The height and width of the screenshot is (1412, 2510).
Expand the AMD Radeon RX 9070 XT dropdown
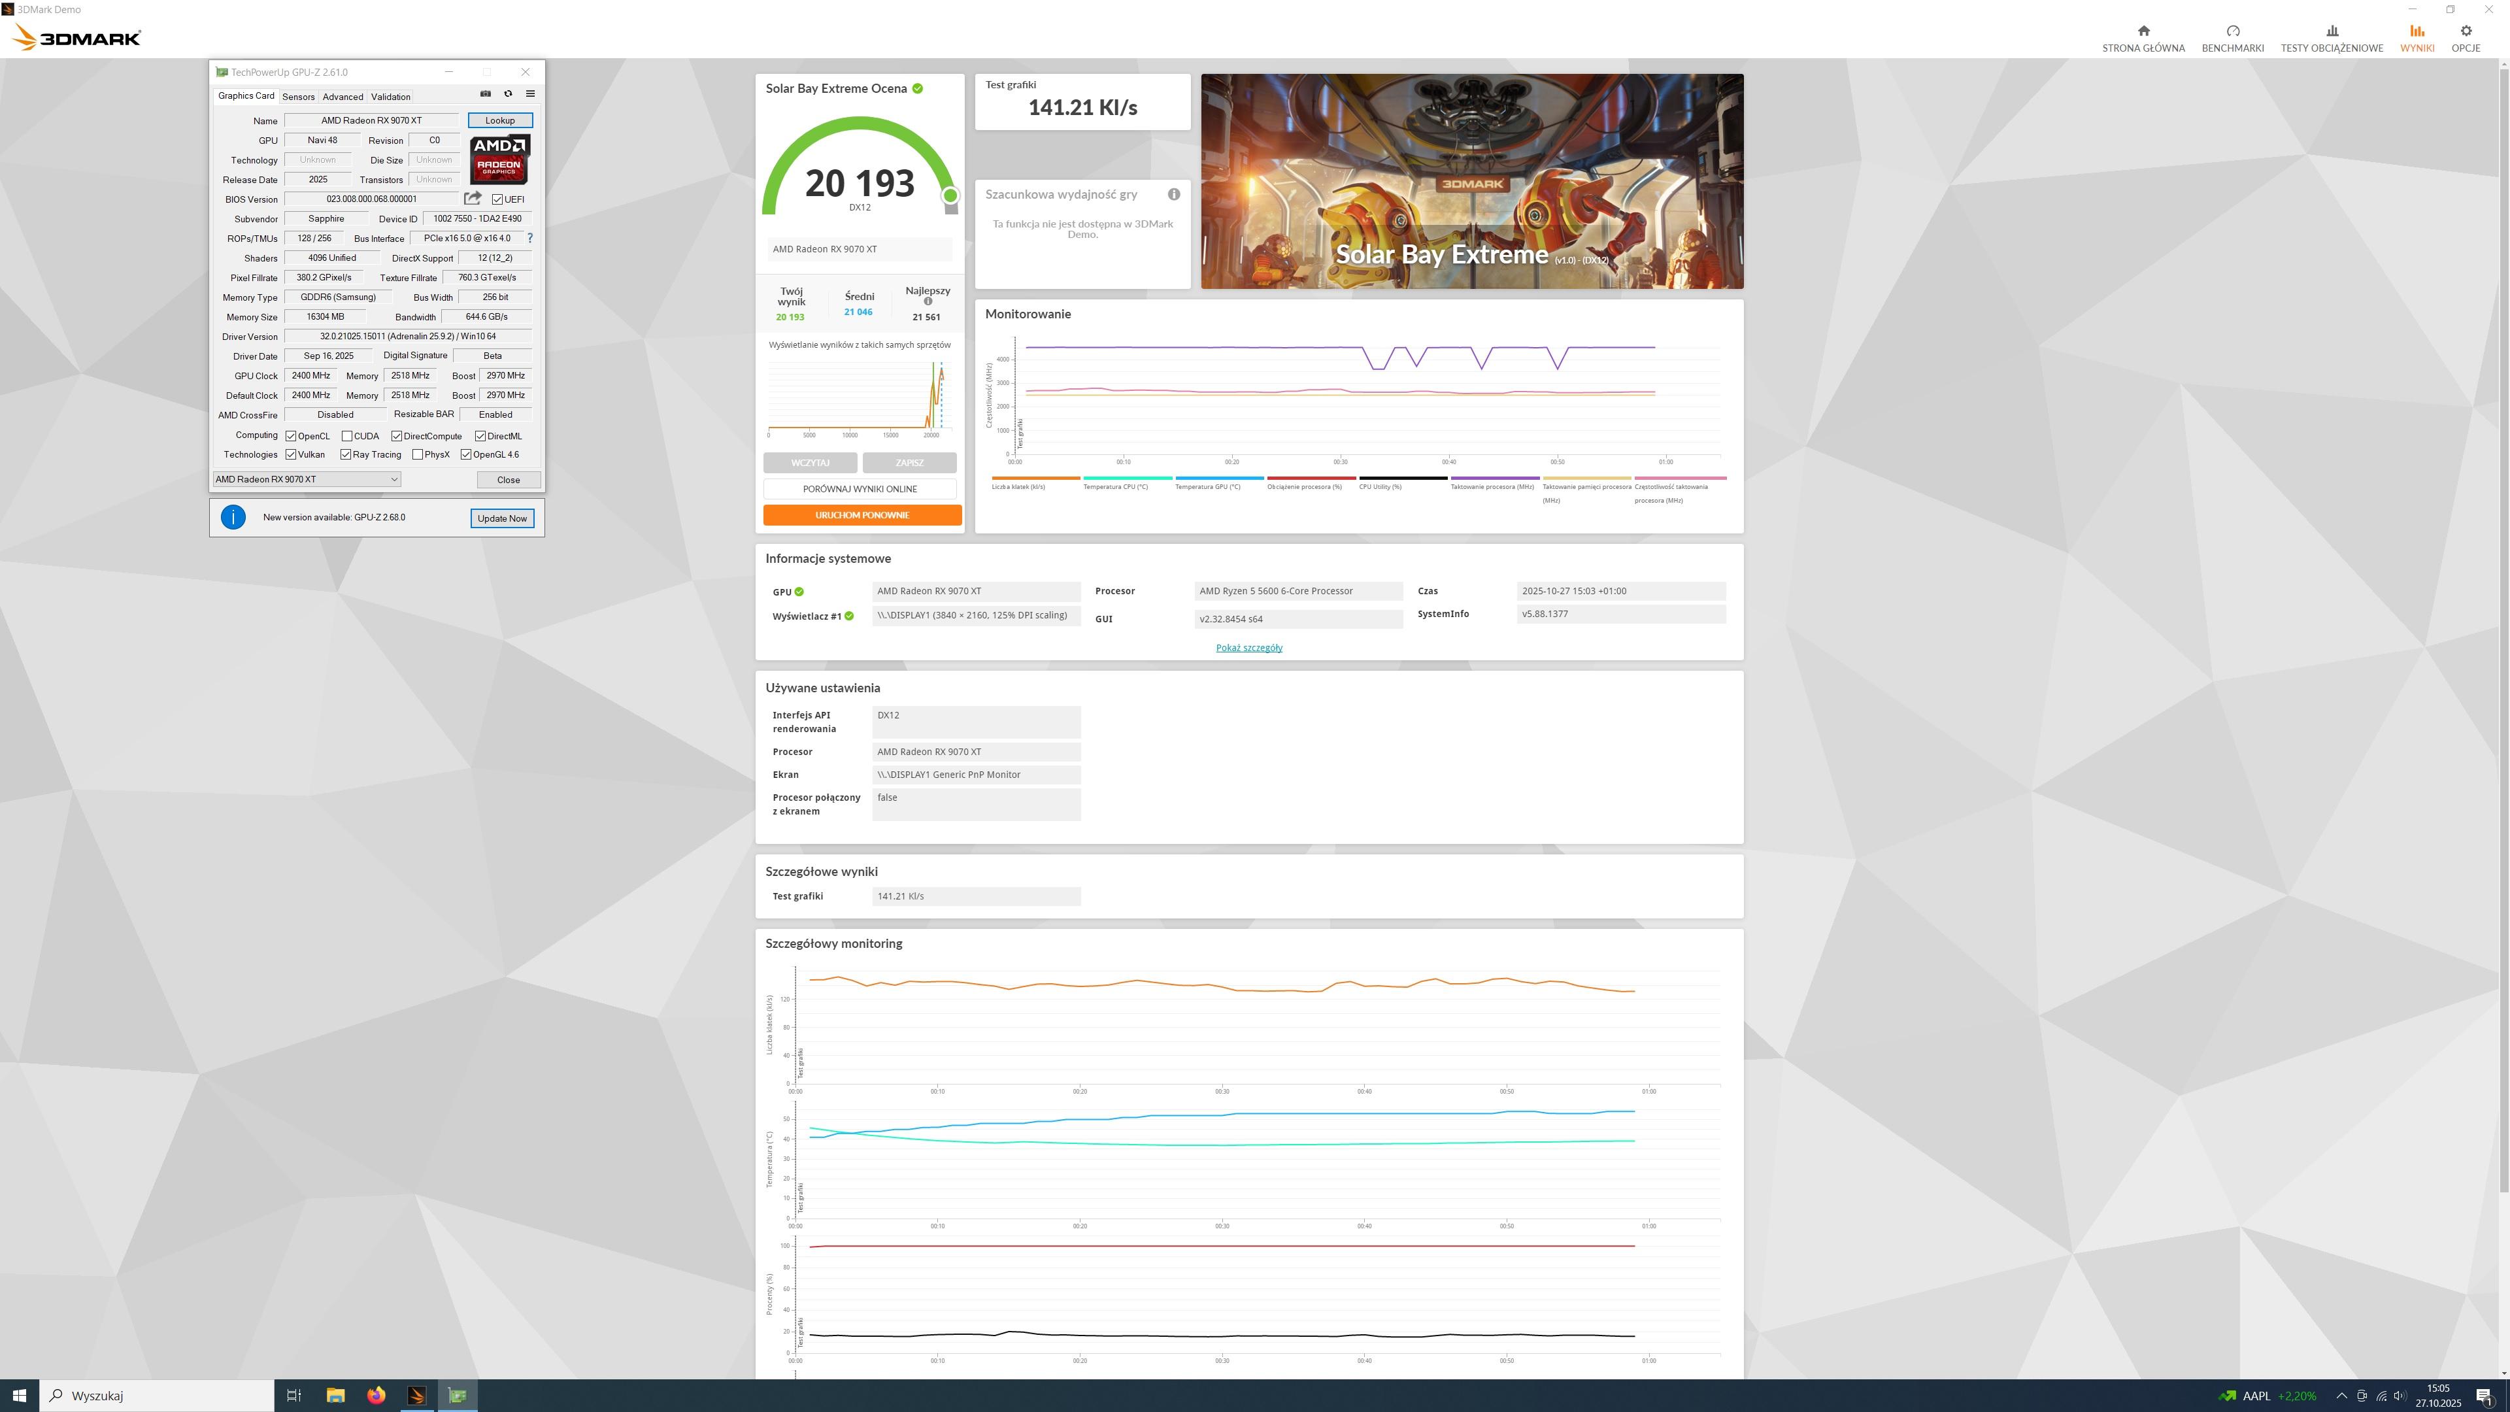[393, 479]
